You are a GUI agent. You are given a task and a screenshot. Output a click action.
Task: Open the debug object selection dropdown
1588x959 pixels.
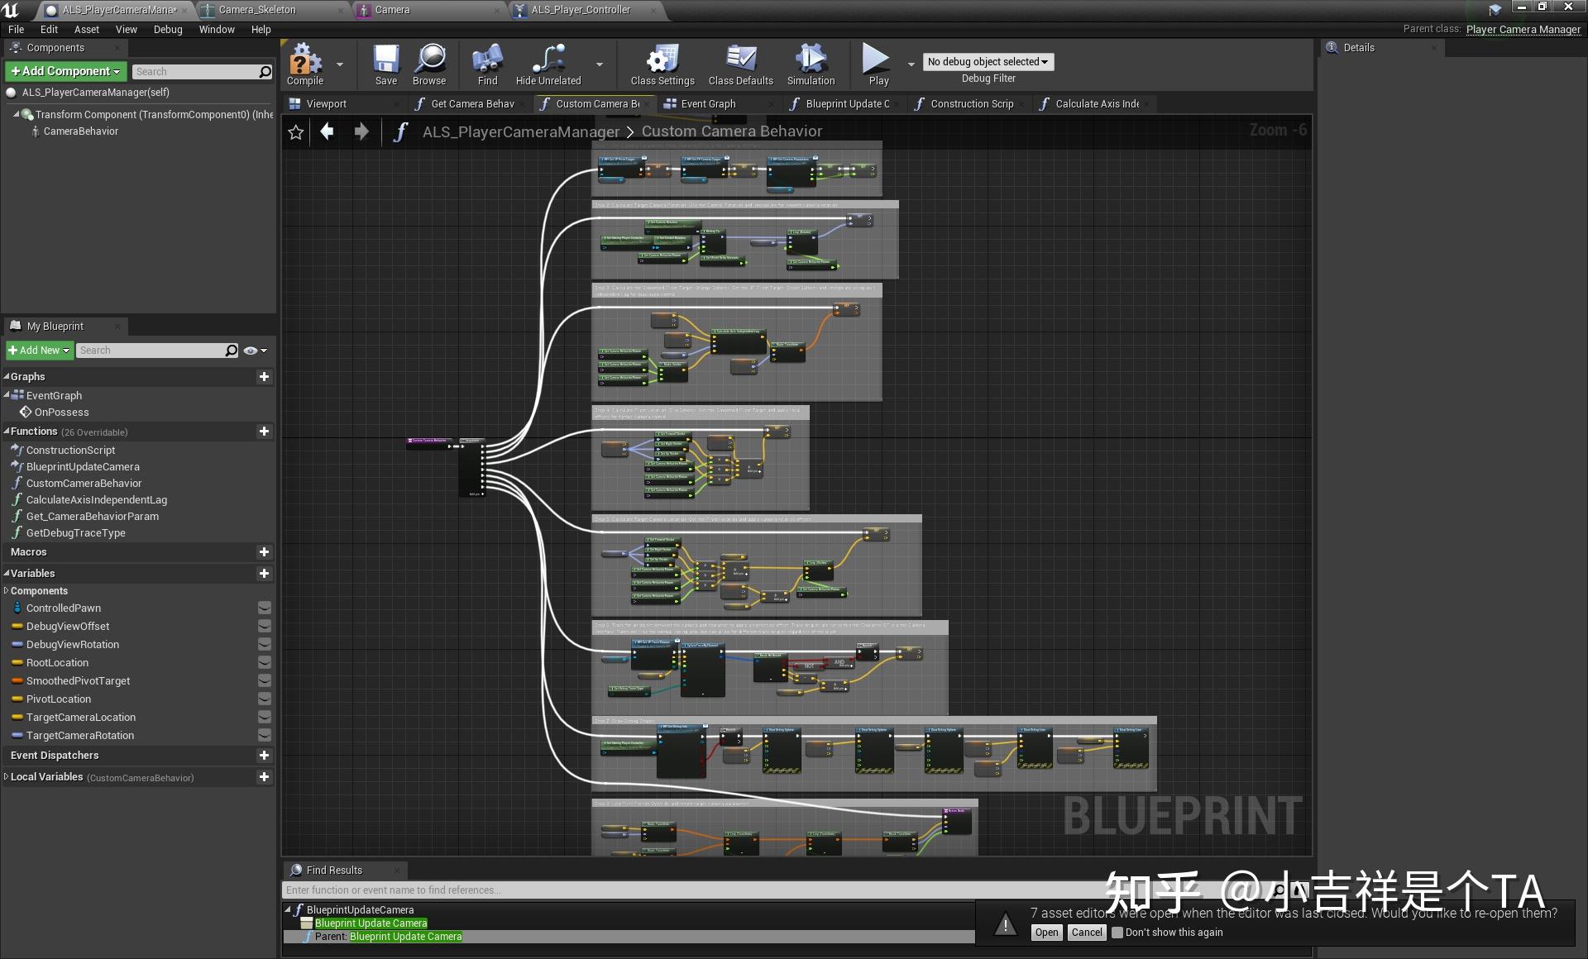point(988,62)
